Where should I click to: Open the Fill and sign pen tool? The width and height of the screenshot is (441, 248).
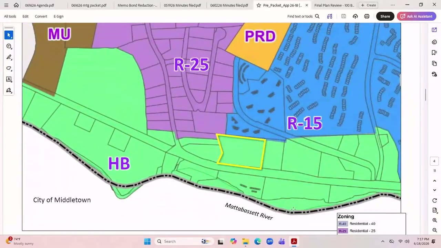(x=9, y=90)
